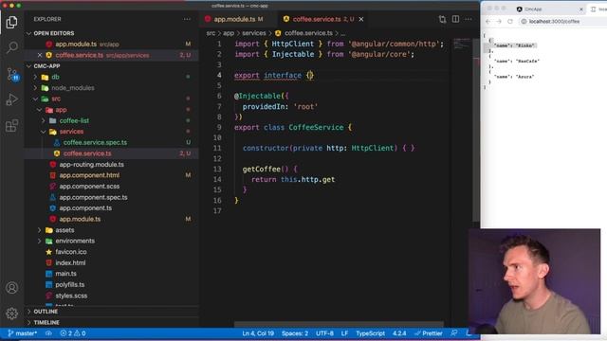Split the editor to the right
The width and height of the screenshot is (607, 341).
(x=455, y=19)
